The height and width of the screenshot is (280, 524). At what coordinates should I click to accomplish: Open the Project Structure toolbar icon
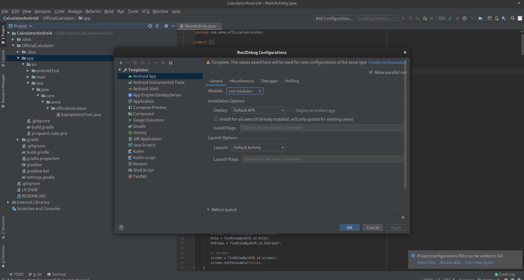(x=481, y=18)
